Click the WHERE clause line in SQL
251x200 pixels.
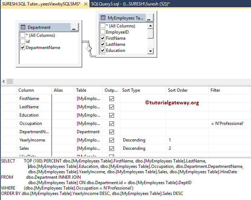(67, 188)
